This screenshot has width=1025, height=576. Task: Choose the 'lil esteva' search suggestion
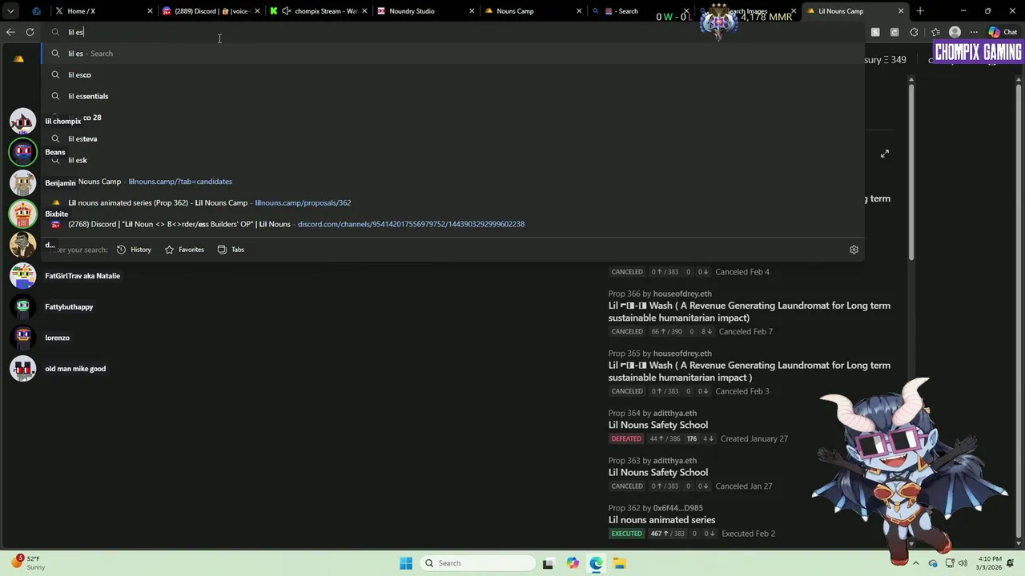[452, 138]
